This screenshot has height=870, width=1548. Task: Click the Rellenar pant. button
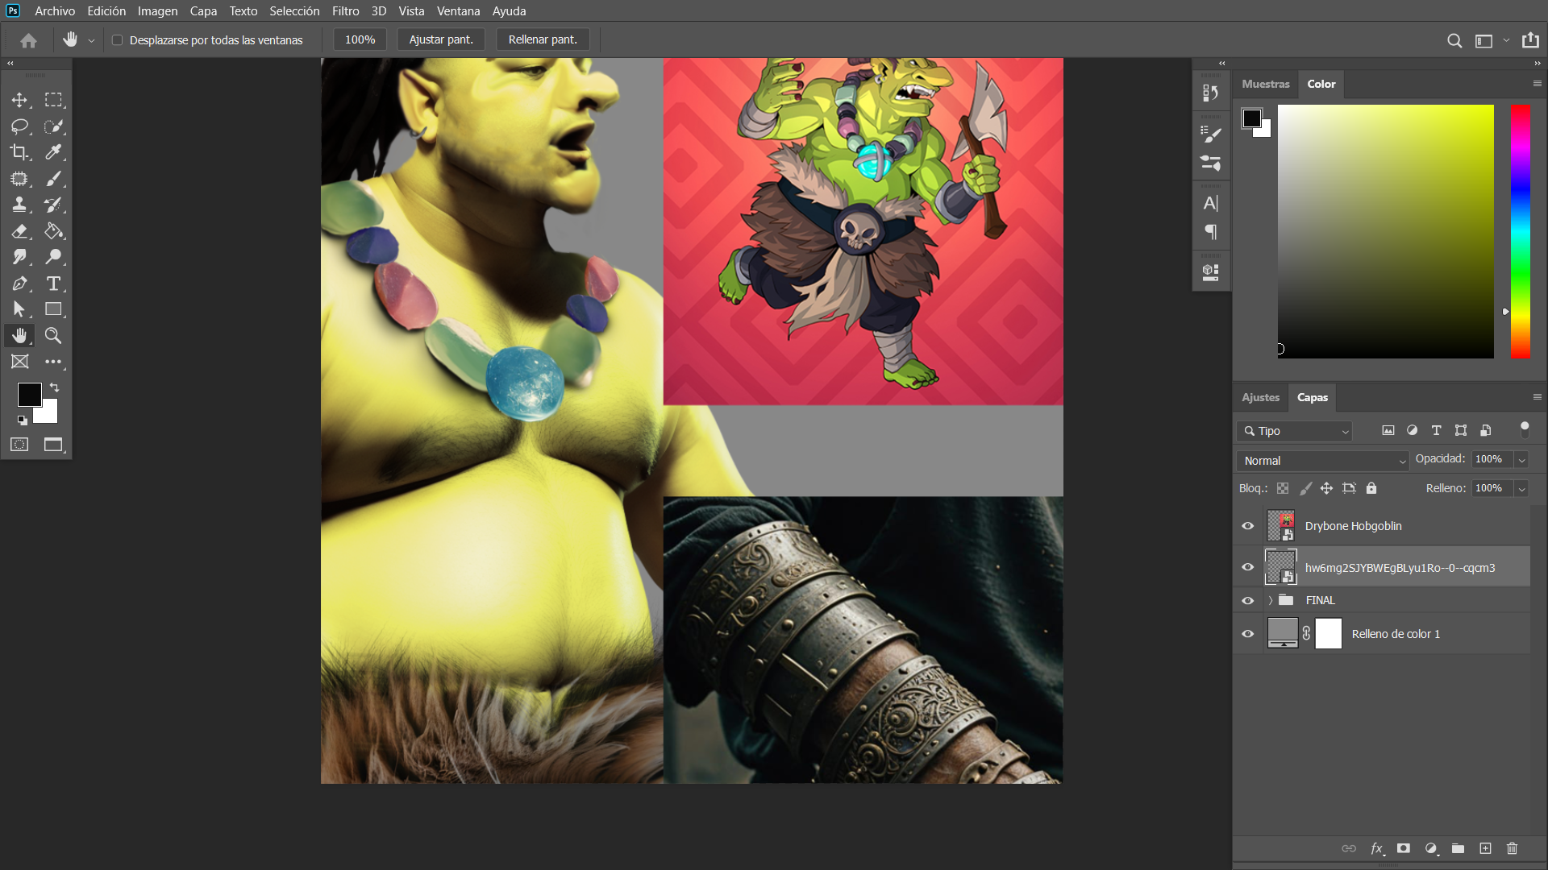click(543, 39)
